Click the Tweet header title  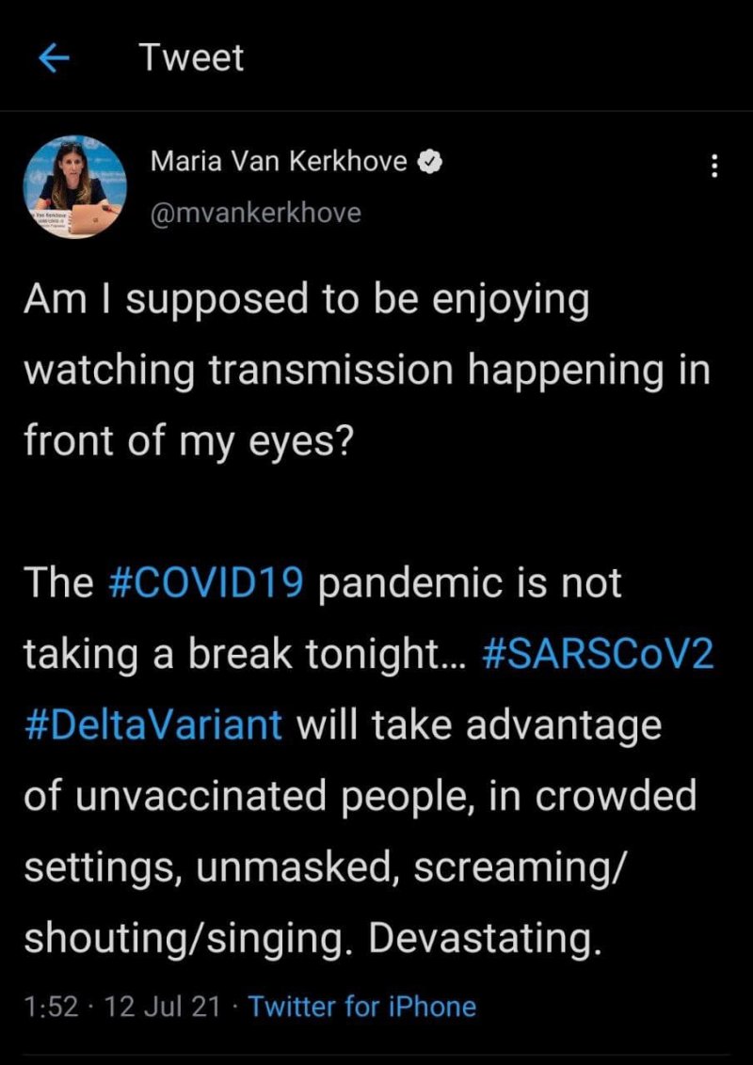[x=191, y=58]
